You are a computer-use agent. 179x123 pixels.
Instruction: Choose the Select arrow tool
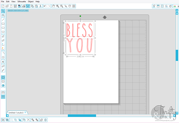click(x=3, y=11)
